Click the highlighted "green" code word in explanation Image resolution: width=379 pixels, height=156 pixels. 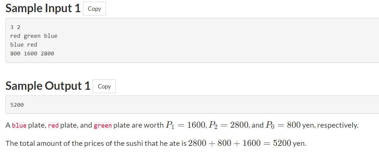(x=103, y=126)
